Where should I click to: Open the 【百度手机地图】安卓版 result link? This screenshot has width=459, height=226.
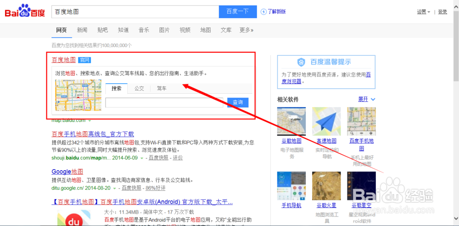(142, 202)
